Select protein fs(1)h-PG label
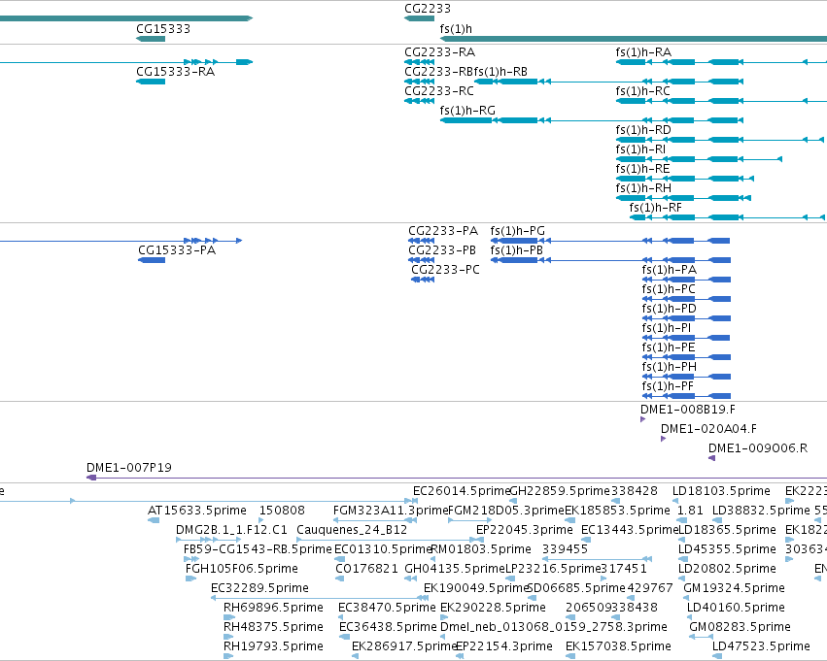Screen dimensions: 827x661 (x=517, y=231)
